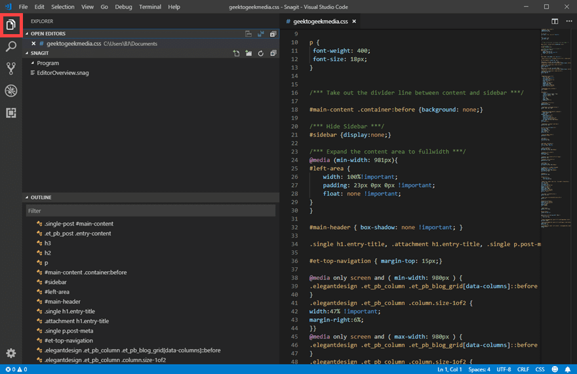Select .single p.post-meta outline entry
The height and width of the screenshot is (374, 577).
[151, 331]
